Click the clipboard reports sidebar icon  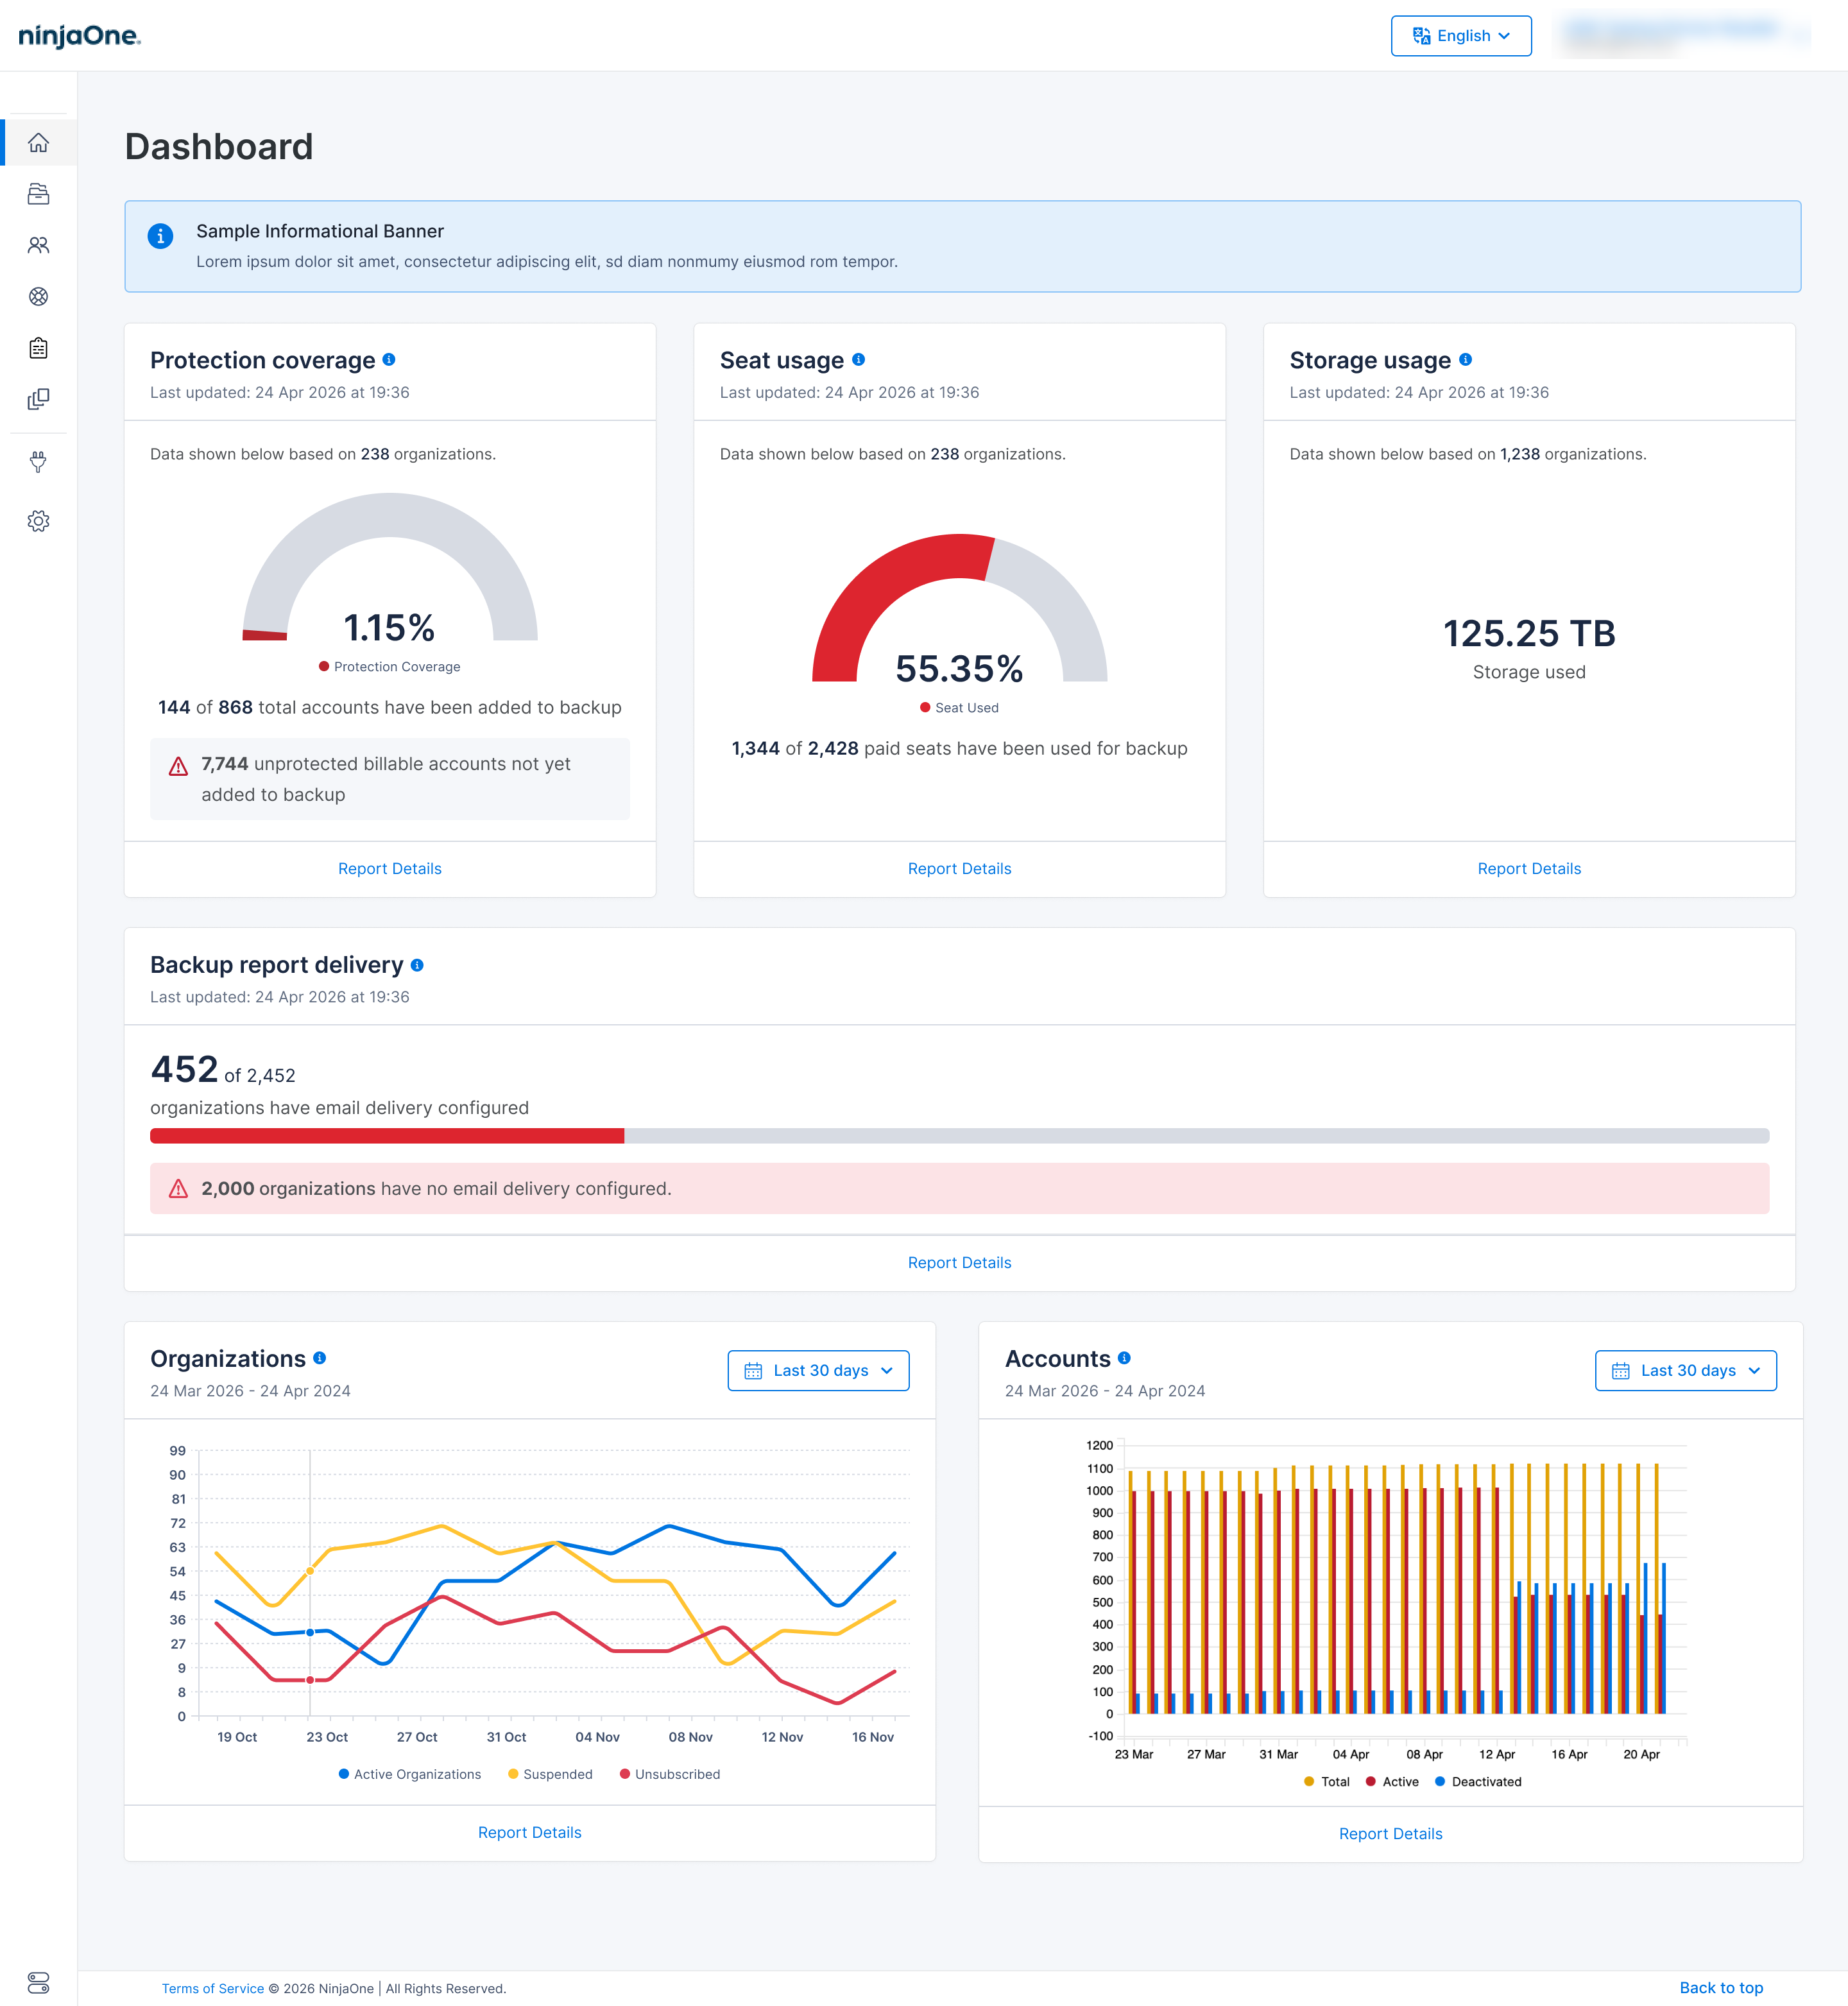(x=38, y=348)
